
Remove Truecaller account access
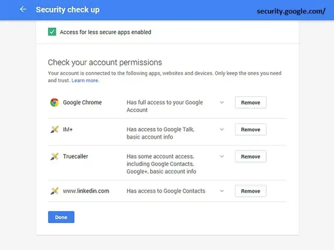tap(250, 157)
